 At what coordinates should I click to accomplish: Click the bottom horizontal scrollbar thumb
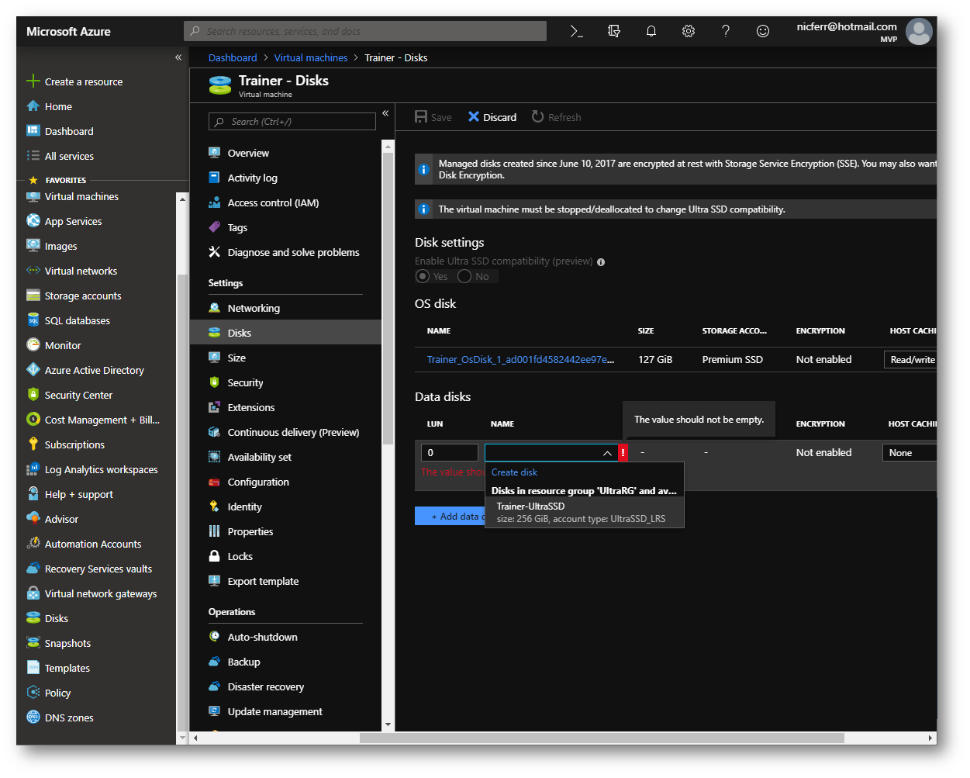tap(602, 738)
